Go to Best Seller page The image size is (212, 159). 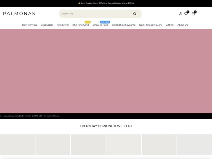click(47, 25)
